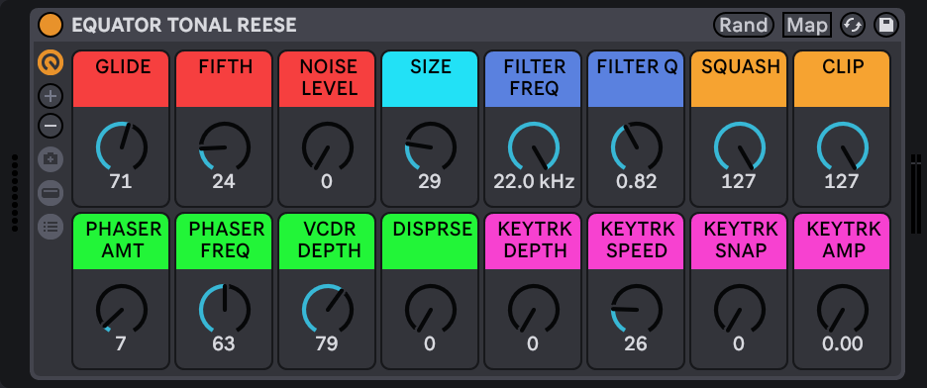Click the PHASER AMT macro knob
The width and height of the screenshot is (927, 388).
pyautogui.click(x=121, y=309)
